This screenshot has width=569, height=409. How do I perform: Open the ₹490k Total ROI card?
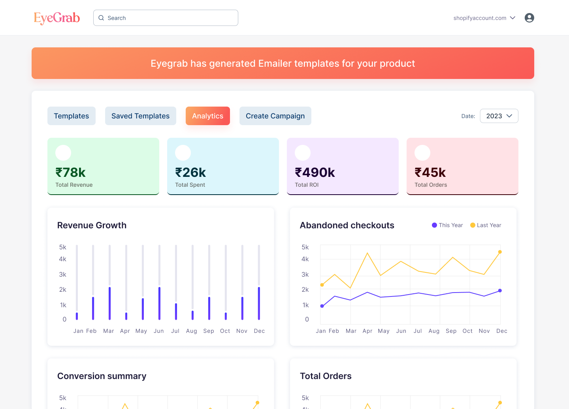343,166
